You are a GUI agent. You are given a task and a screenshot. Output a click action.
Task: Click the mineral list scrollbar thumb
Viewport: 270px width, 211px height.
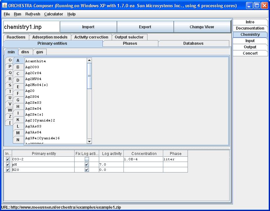[x=89, y=76]
